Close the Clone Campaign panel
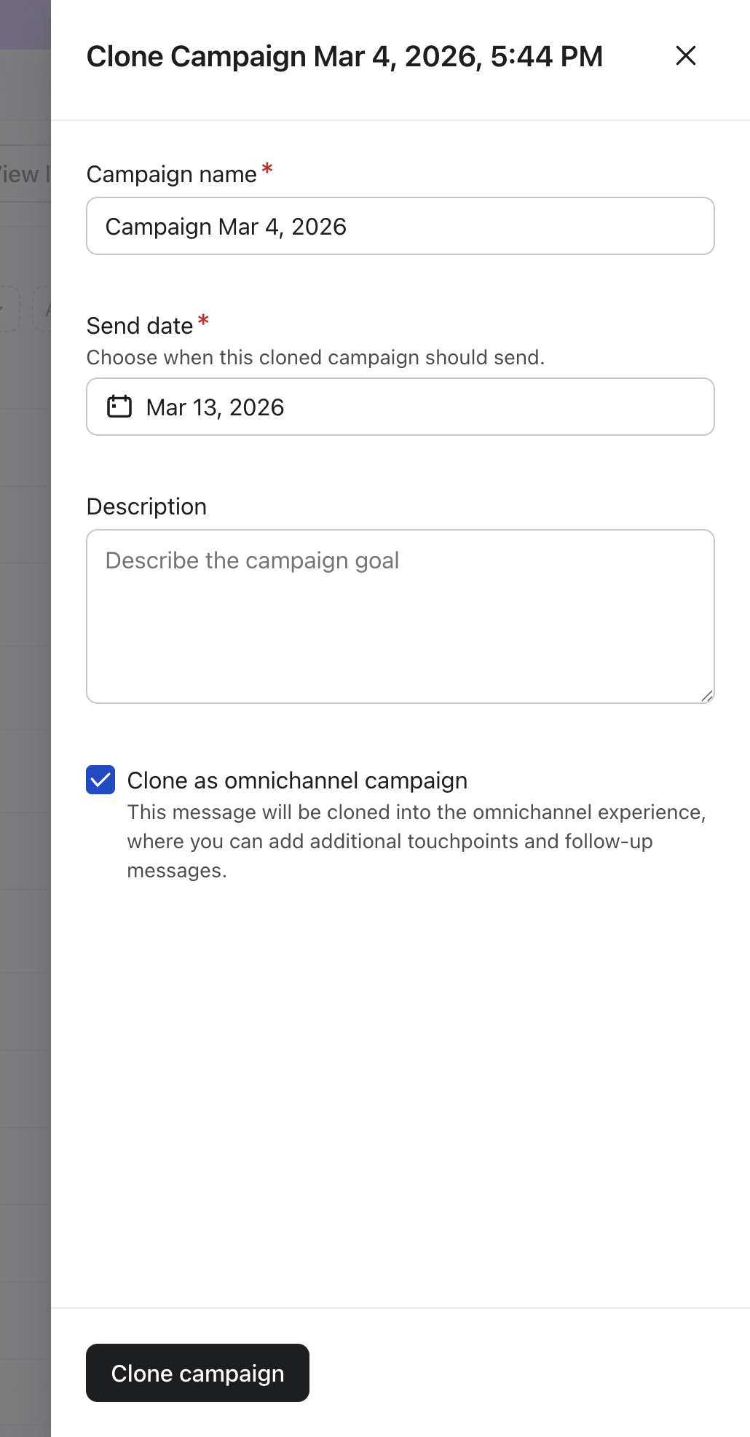750x1437 pixels. [x=686, y=56]
